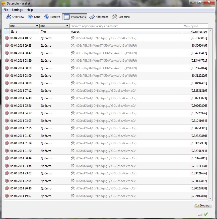The height and width of the screenshot is (219, 217).
Task: Click the mining pickaxe icon in 06.04.2014 04:22 row
Action: pos(73,113)
